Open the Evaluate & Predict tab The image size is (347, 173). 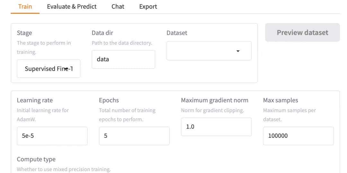click(72, 6)
